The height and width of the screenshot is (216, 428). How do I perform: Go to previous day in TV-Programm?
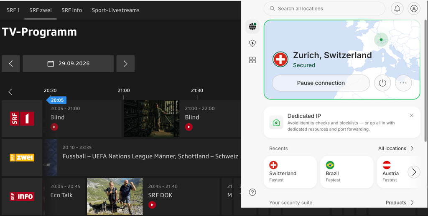11,64
